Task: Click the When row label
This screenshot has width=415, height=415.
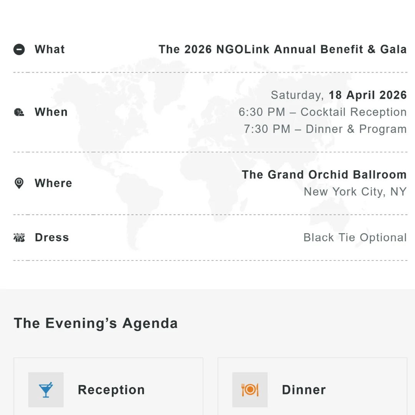Action: coord(51,112)
